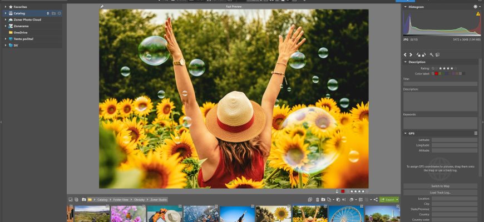This screenshot has height=222, width=484.
Task: Open the wrench tool icon in info panel
Action: (432, 54)
